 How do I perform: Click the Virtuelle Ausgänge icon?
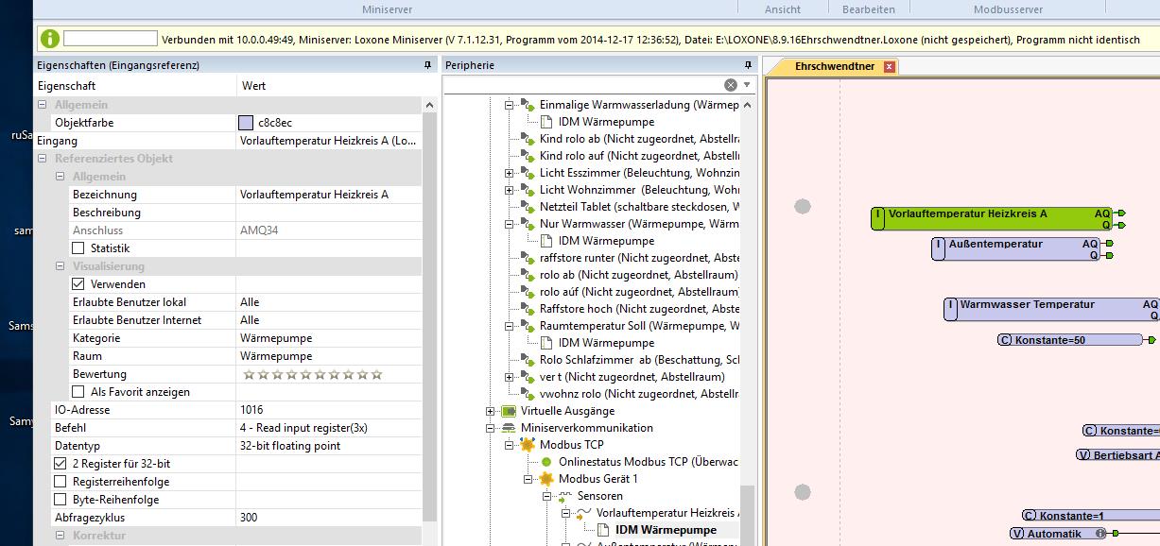[x=509, y=411]
